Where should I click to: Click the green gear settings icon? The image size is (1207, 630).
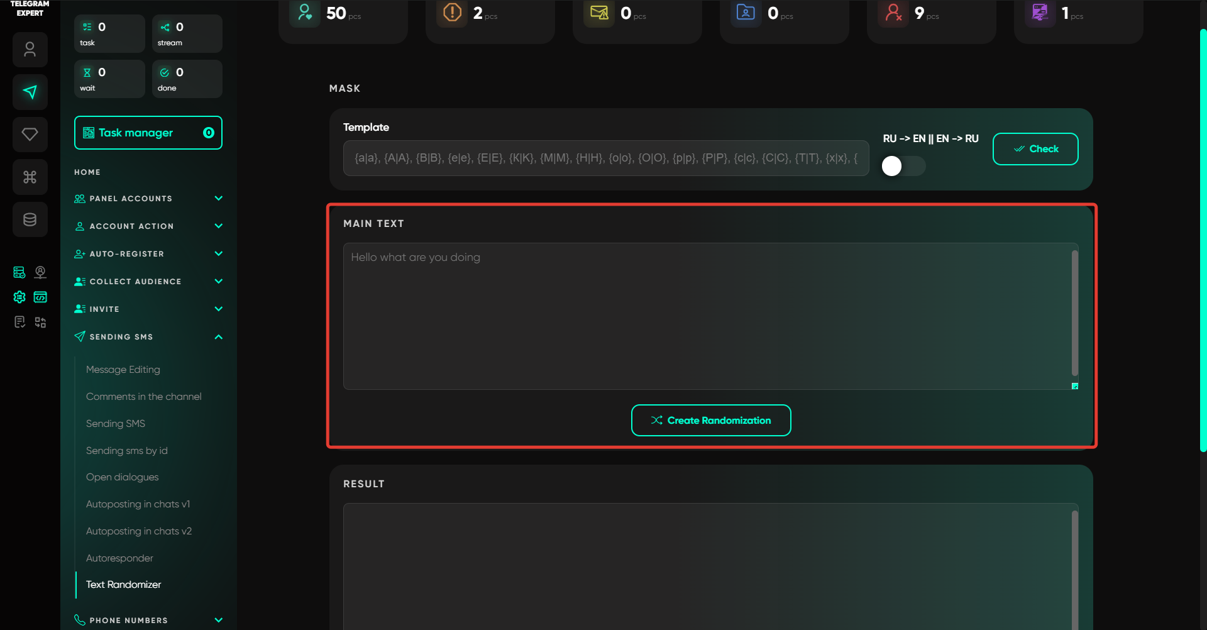[19, 297]
